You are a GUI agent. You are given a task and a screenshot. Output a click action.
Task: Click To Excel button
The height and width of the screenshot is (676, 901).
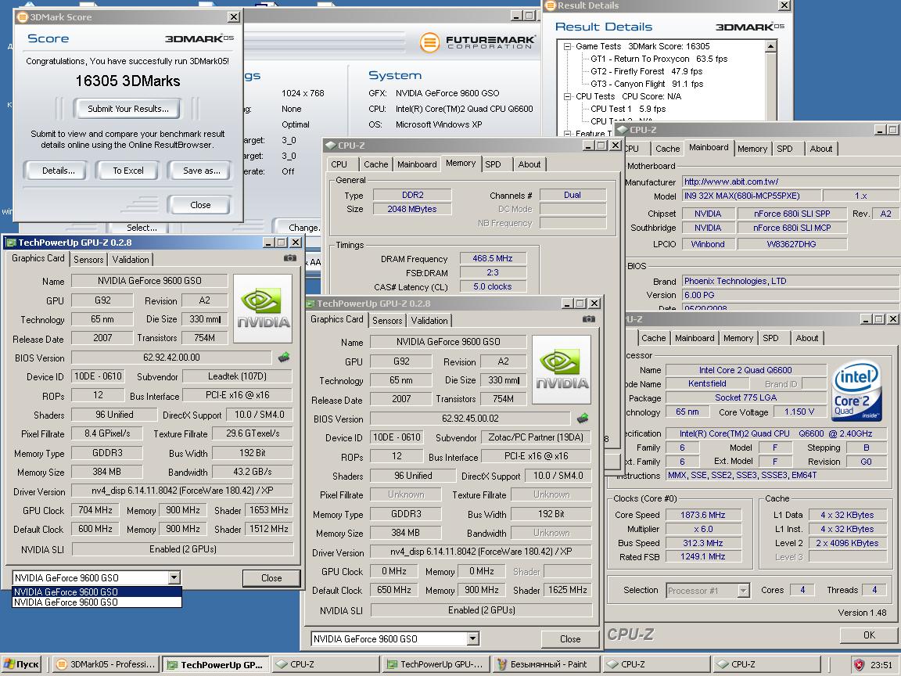click(x=128, y=171)
